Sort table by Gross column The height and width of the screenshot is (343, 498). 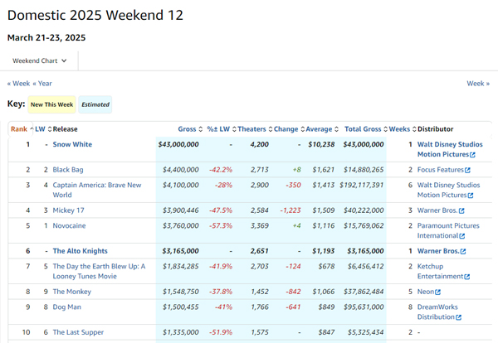[x=190, y=129]
